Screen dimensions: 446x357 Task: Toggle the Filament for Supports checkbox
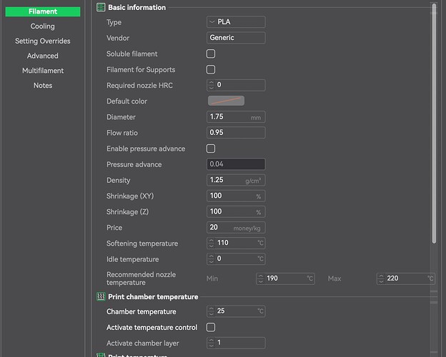(211, 70)
